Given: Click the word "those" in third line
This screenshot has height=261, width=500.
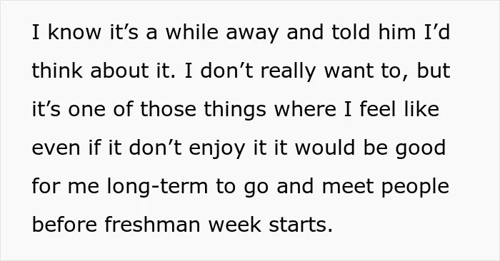Looking at the screenshot, I should coord(168,109).
